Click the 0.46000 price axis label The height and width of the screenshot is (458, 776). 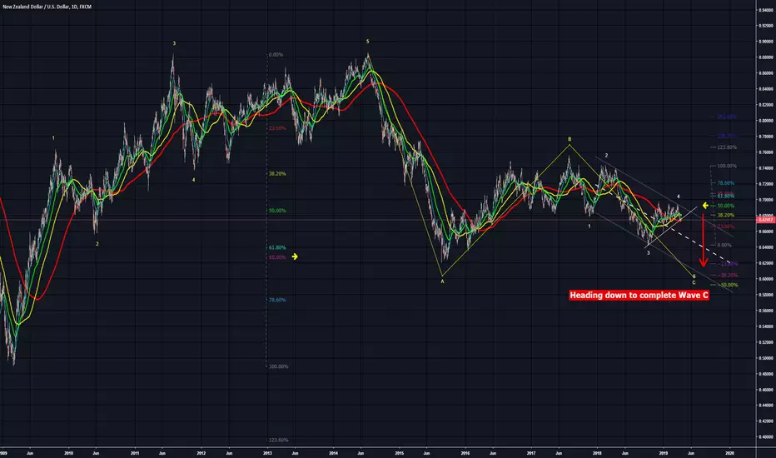(766, 391)
